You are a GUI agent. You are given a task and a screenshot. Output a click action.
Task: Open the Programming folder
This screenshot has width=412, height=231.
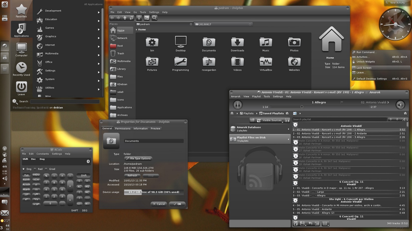click(181, 64)
